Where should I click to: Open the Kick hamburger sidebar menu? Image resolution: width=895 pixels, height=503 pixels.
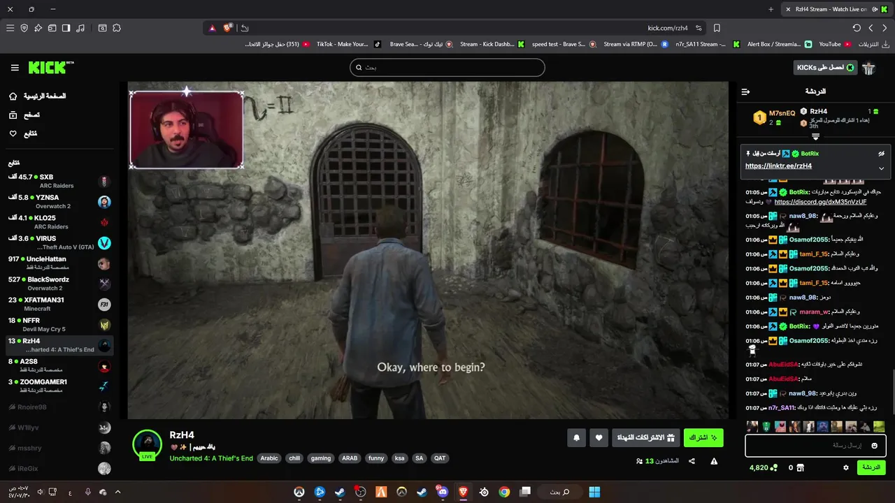(15, 68)
